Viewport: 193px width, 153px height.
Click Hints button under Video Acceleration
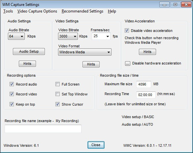[x=147, y=52]
